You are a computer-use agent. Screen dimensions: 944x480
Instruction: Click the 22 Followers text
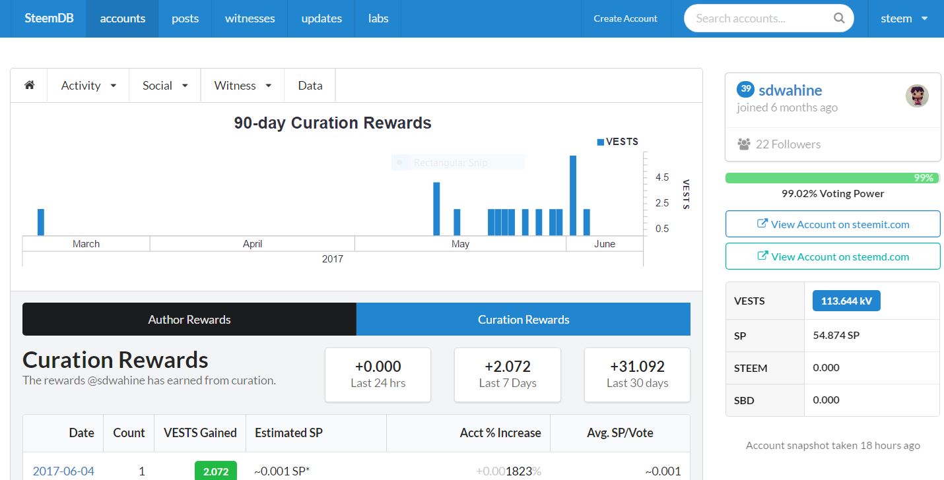(788, 144)
